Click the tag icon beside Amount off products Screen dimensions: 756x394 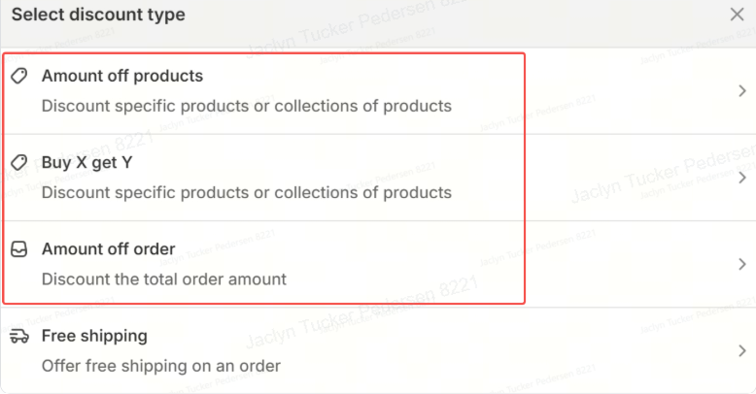[x=19, y=76]
